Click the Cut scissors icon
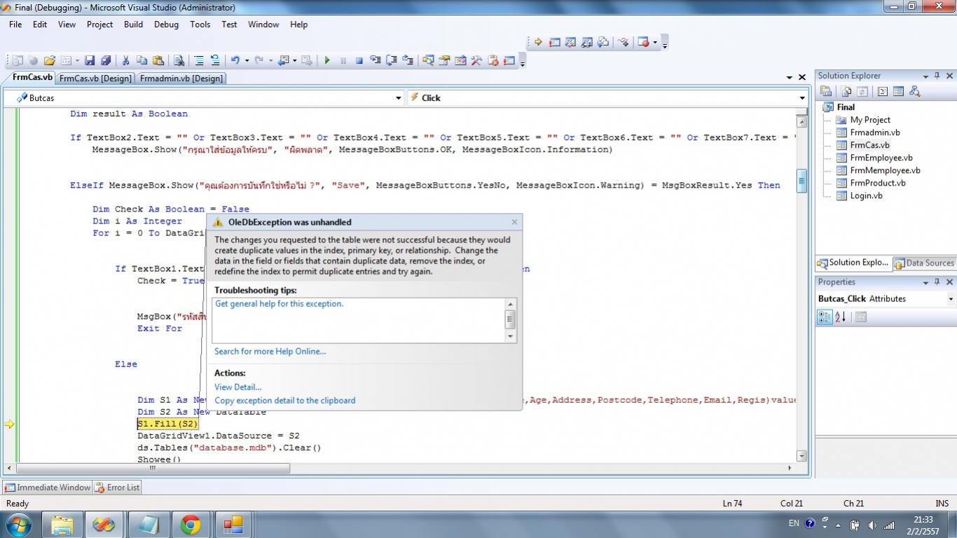 pos(125,61)
